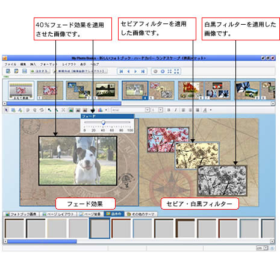The height and width of the screenshot is (253, 280).
Task: Click the save disk icon in top toolbar
Action: (x=25, y=71)
